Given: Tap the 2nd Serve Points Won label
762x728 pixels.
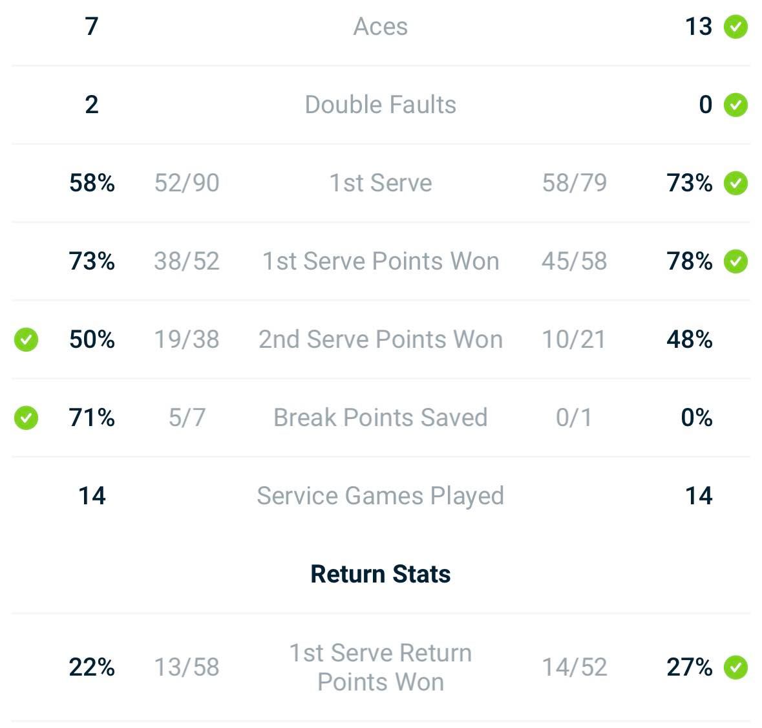Looking at the screenshot, I should click(381, 339).
